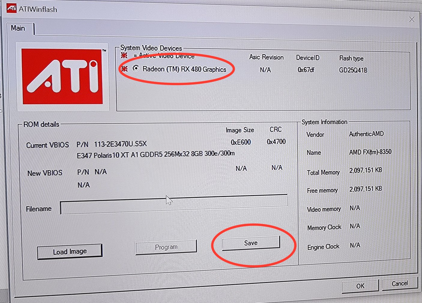This screenshot has width=422, height=303.
Task: Confirm with the OK button
Action: pyautogui.click(x=360, y=286)
